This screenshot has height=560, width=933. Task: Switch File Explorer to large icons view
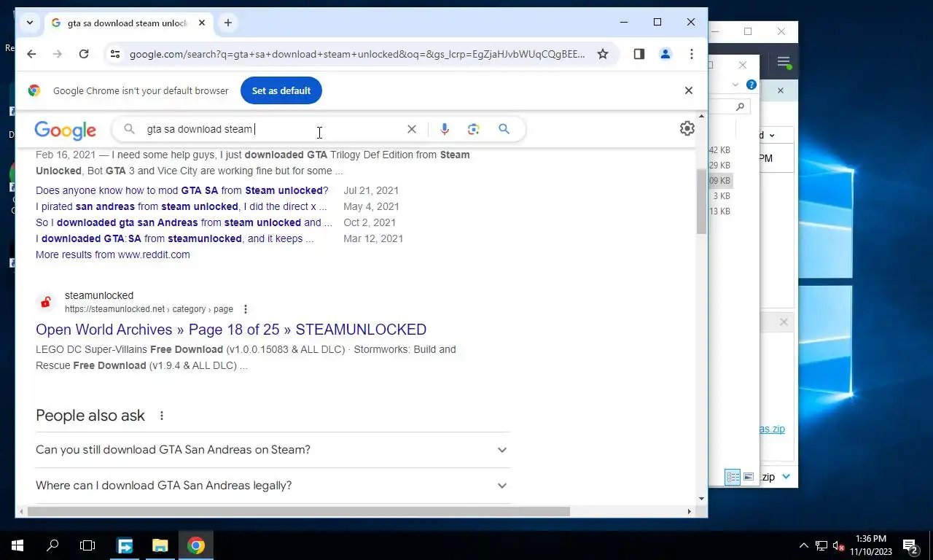tap(749, 477)
